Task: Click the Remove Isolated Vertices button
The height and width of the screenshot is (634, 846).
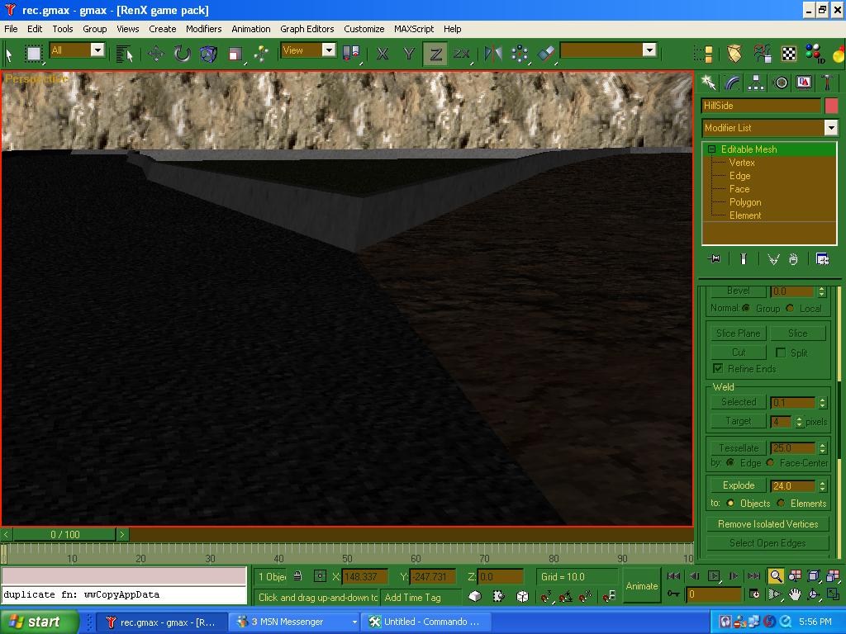Action: tap(768, 524)
